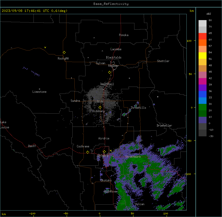Click the 80 value on dBZ legend
This screenshot has height=217, width=222.
[x=210, y=20]
